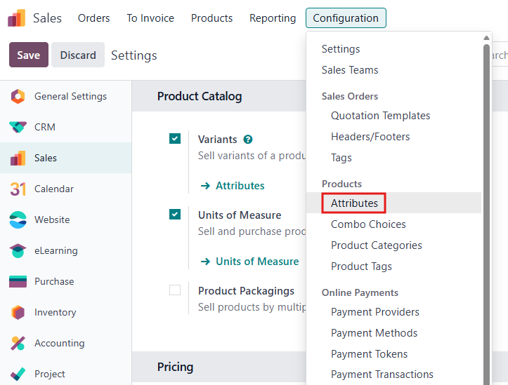Open the Website settings icon

18,220
